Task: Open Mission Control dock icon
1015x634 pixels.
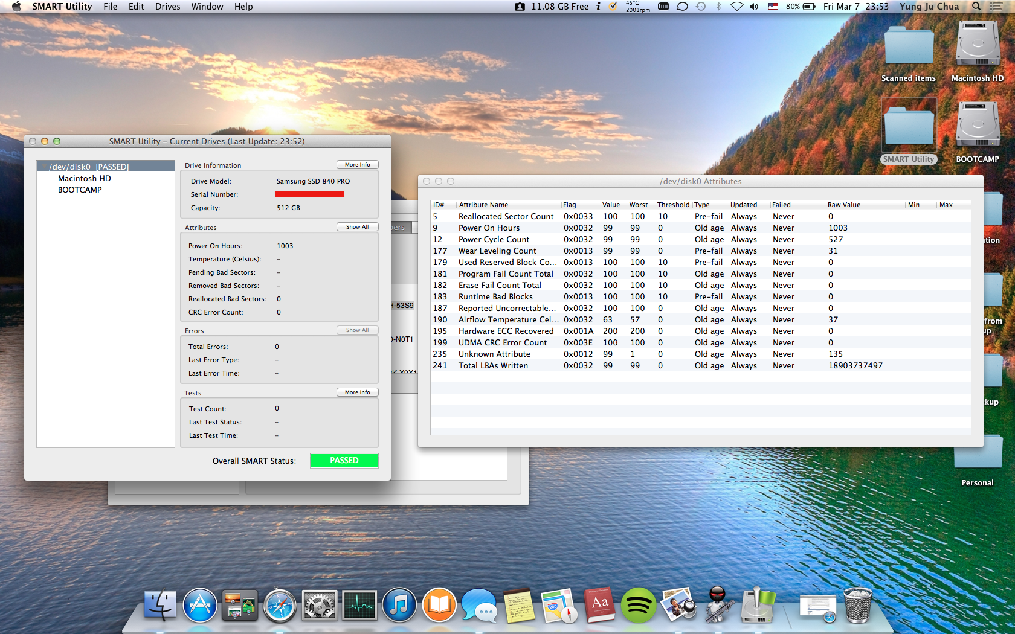Action: [240, 605]
